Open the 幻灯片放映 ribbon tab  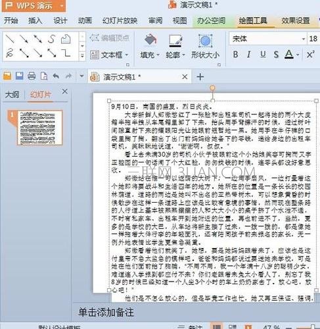pos(120,20)
